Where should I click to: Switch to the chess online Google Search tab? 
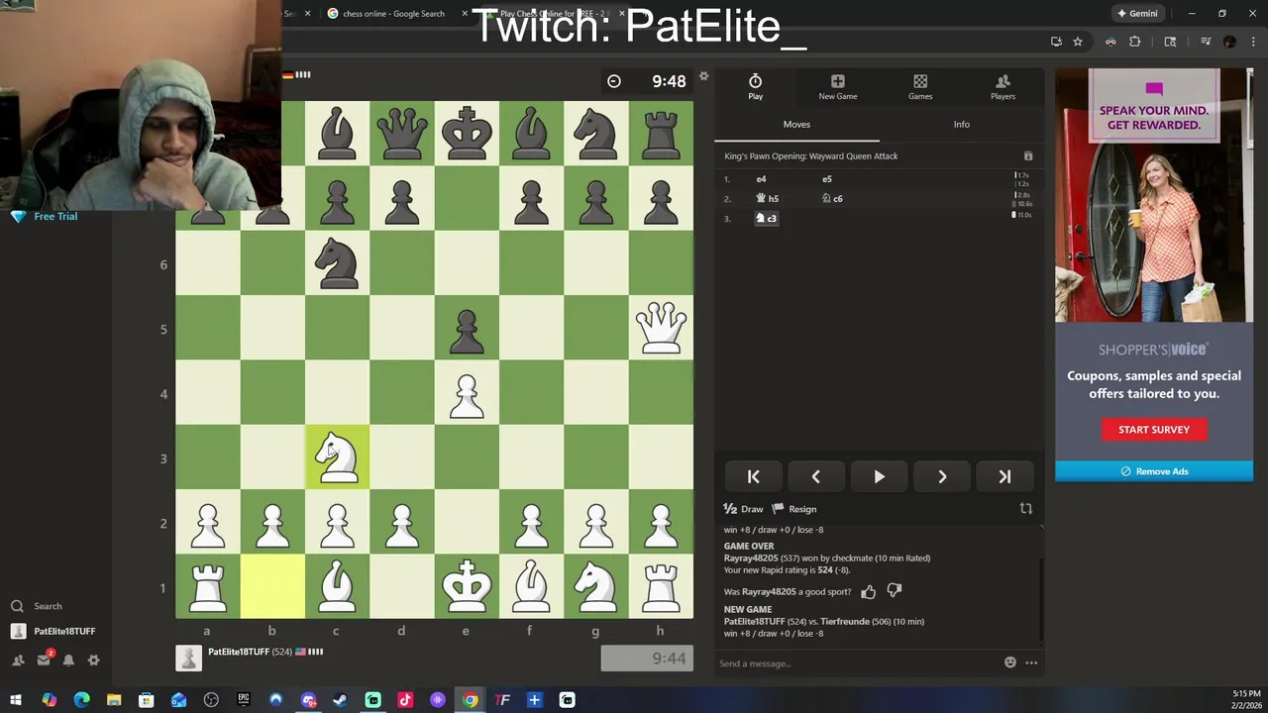coord(391,14)
